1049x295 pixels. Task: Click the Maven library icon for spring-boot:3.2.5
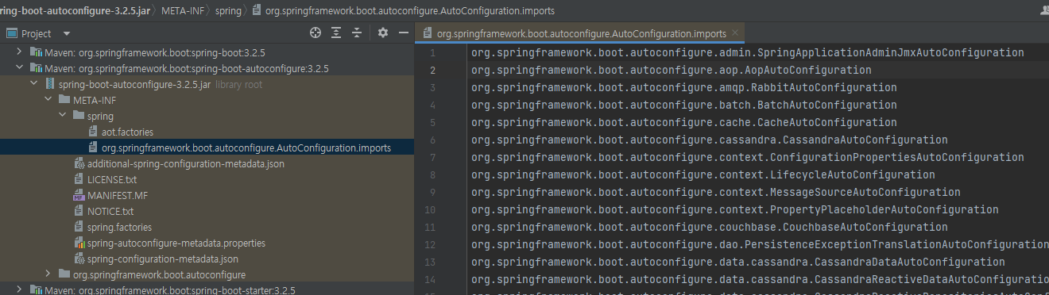point(36,52)
